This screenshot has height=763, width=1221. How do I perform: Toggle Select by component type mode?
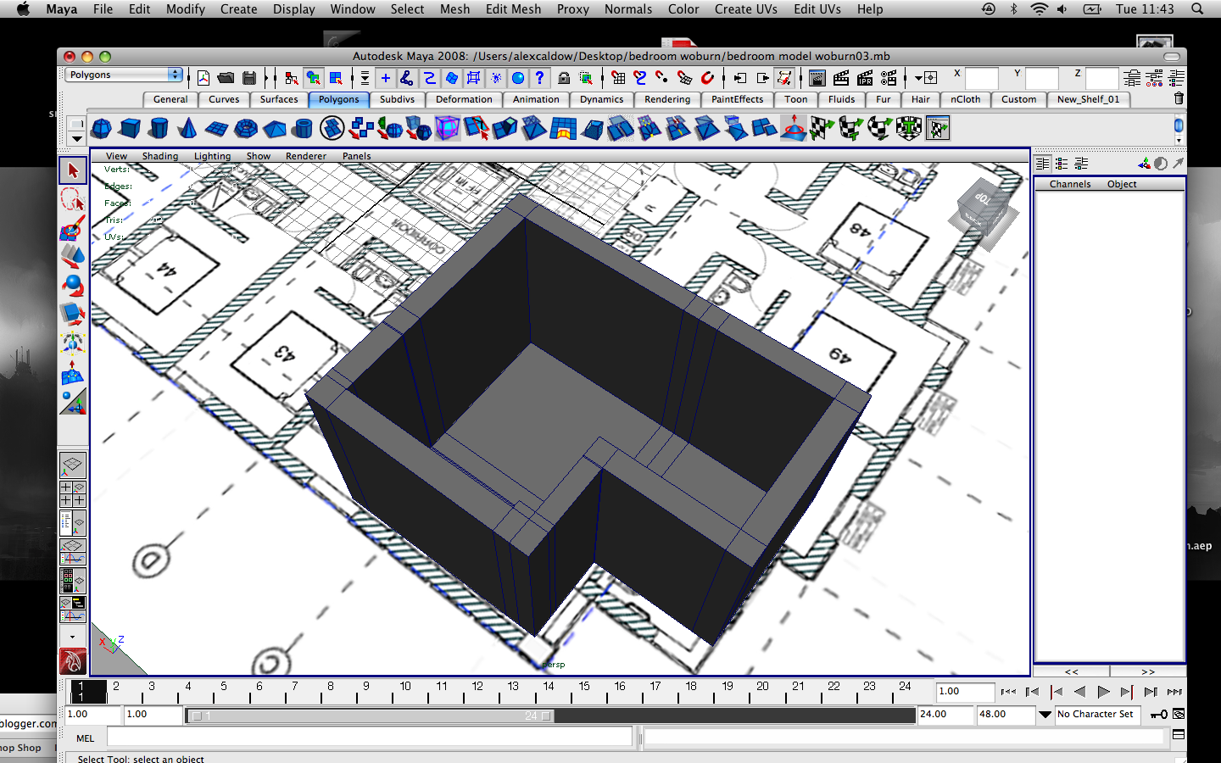(x=336, y=78)
